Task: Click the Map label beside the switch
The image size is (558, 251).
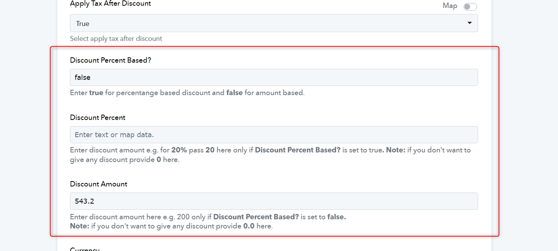Action: point(450,6)
